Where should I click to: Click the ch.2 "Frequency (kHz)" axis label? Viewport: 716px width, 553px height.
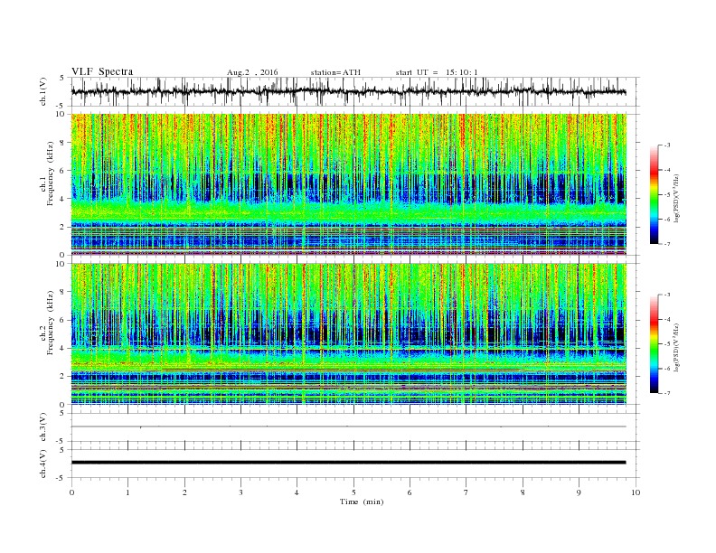pyautogui.click(x=51, y=323)
